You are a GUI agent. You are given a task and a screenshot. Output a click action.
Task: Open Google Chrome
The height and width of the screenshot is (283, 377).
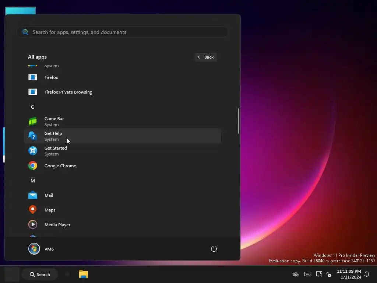122,165
